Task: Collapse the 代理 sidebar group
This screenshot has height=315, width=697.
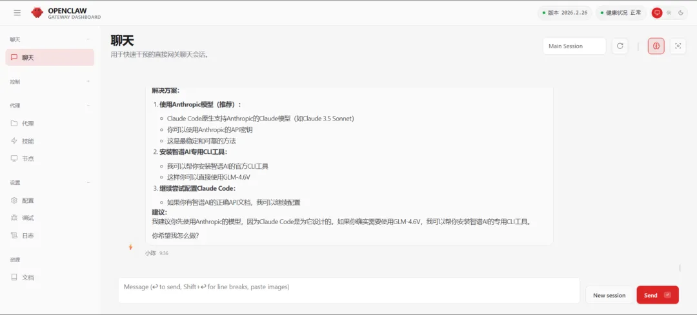Action: pos(88,106)
